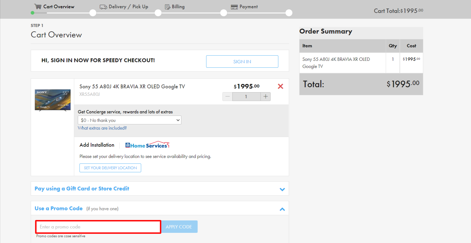Expand Pay using a Gift Card section
Screen dimensions: 471x243
(282, 189)
